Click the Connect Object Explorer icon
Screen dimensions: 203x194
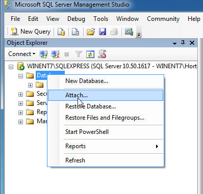(43, 54)
